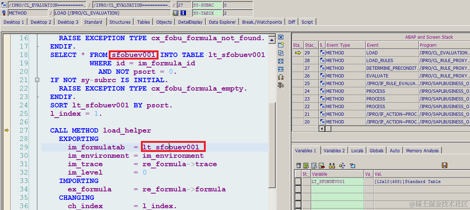Click method icon in stack row 22
Viewport: 470px width, 210px height.
(322, 107)
